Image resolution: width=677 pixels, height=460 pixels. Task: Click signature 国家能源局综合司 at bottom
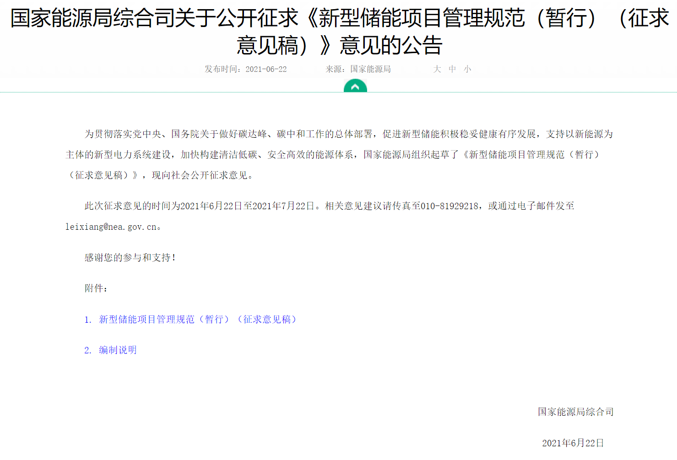[576, 412]
